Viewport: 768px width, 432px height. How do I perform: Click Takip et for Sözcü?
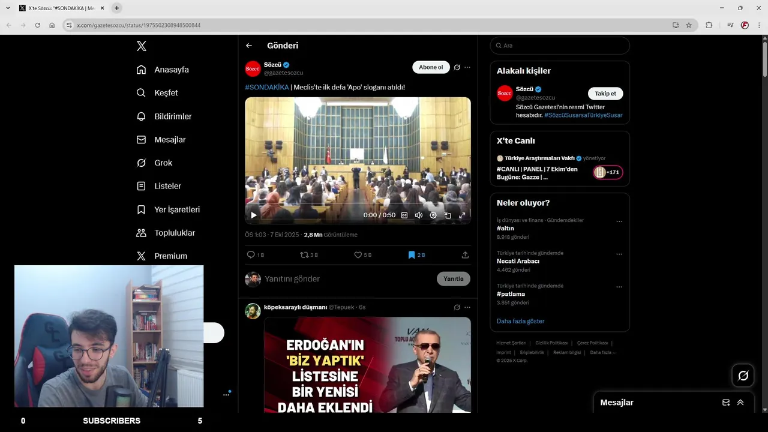605,94
